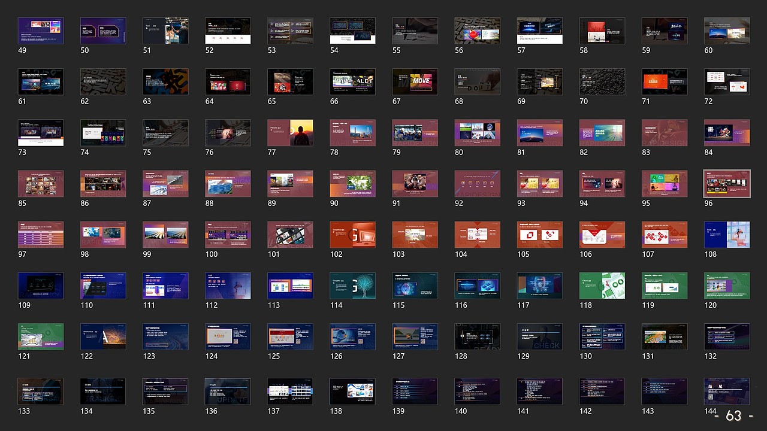The width and height of the screenshot is (767, 431).
Task: Select the CHECK slide numbered 129
Action: [x=539, y=336]
